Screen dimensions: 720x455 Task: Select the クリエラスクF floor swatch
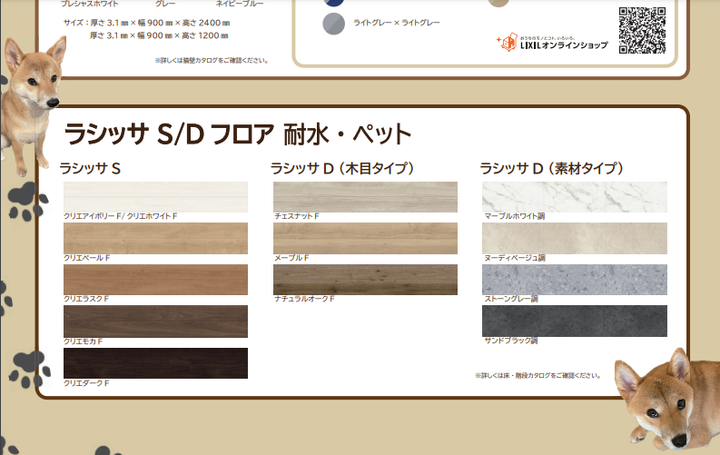(x=155, y=279)
